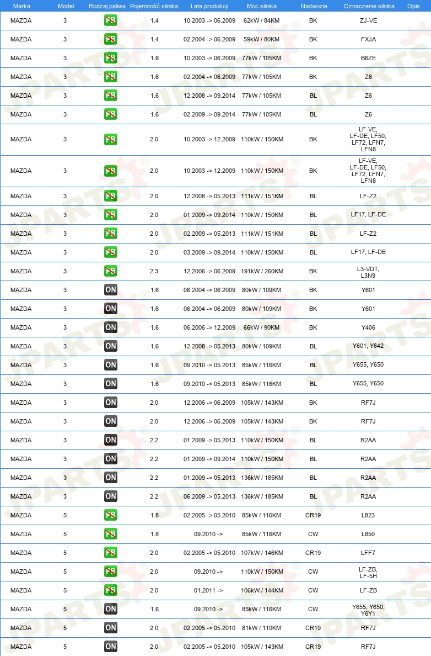Click engine code Y601, Y642
431x656 pixels.
click(368, 346)
